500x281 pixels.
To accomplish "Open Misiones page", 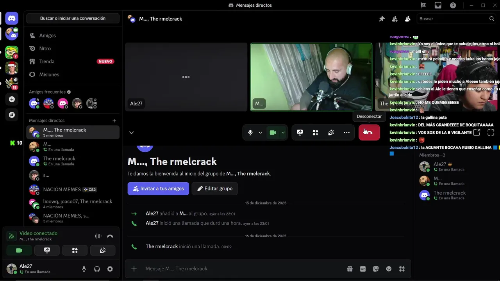I will coord(73,75).
